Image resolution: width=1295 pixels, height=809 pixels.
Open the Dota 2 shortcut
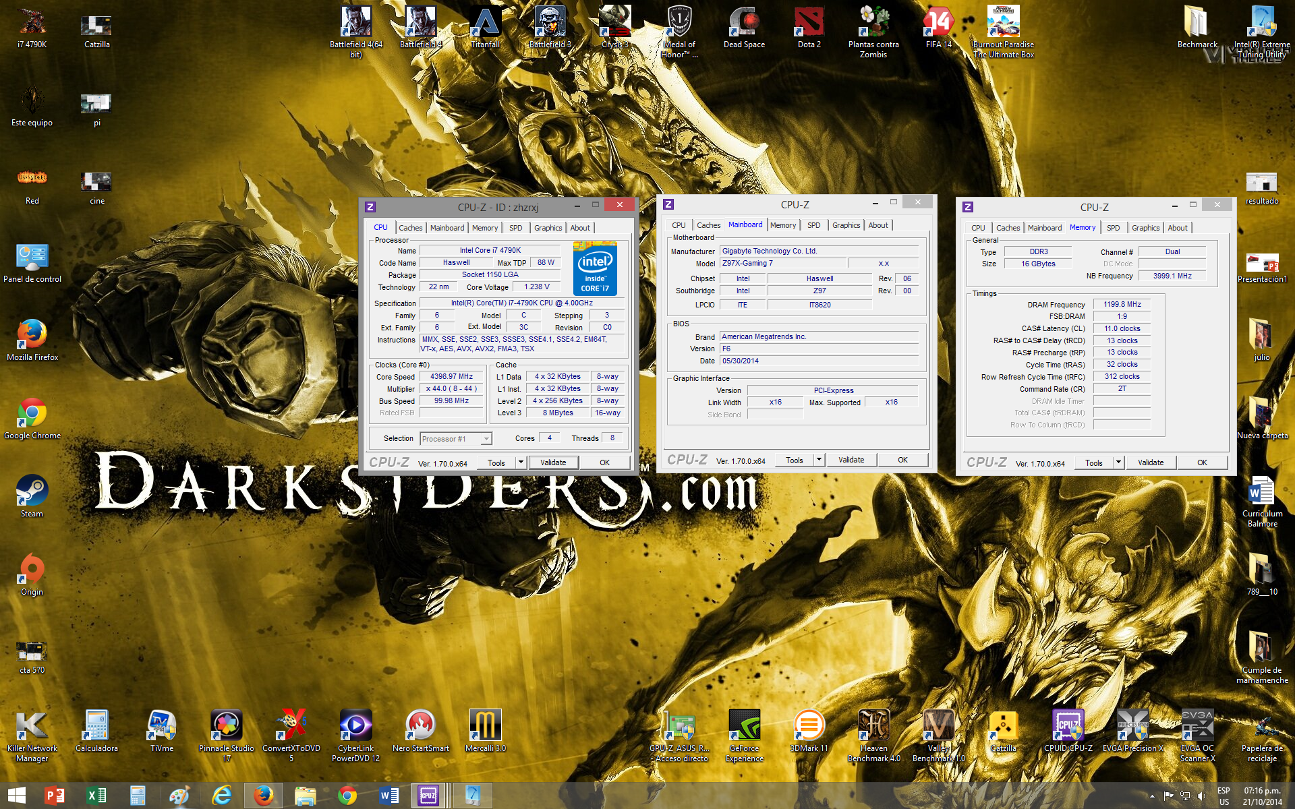[x=809, y=27]
